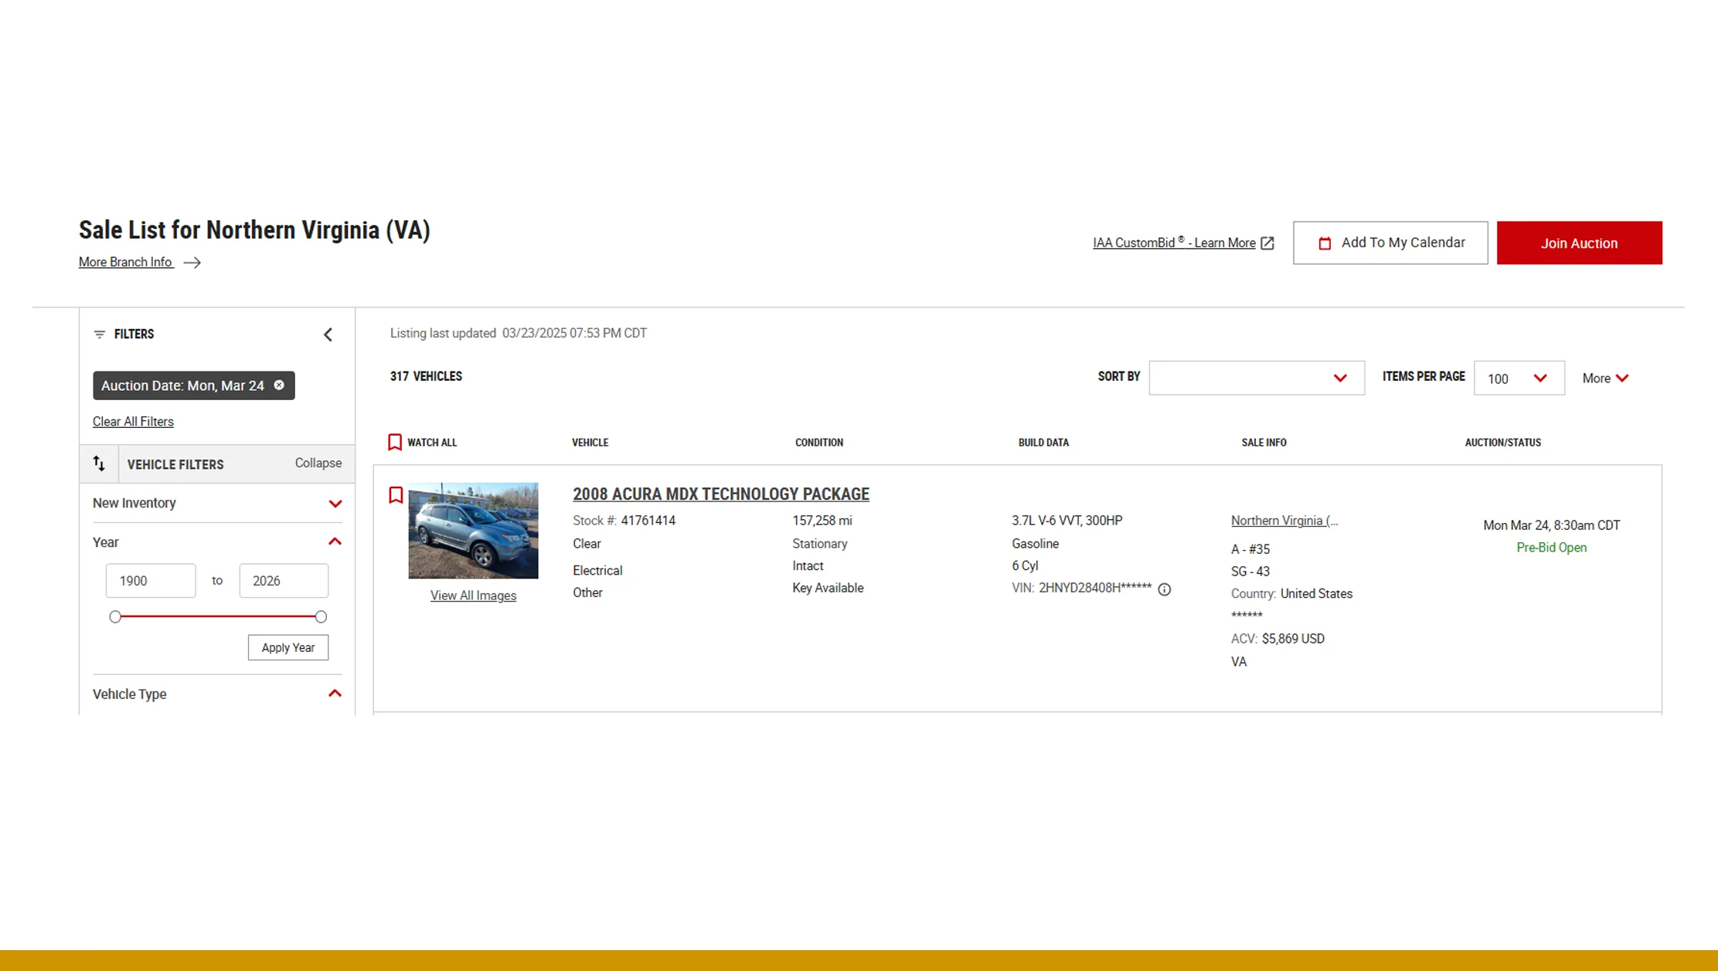Click the VIN info icon
This screenshot has width=1718, height=971.
[x=1164, y=589]
